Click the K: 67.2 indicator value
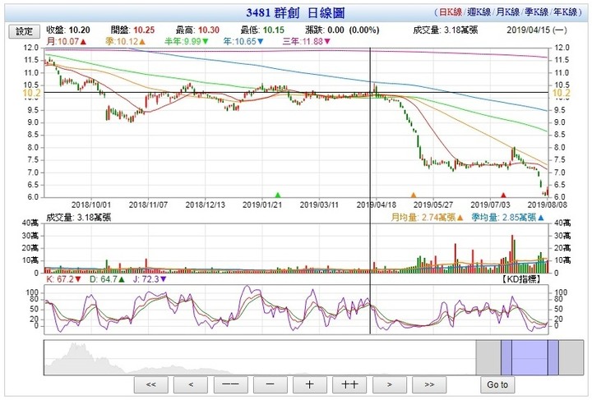Viewport: 592px width, 400px height. pyautogui.click(x=64, y=279)
